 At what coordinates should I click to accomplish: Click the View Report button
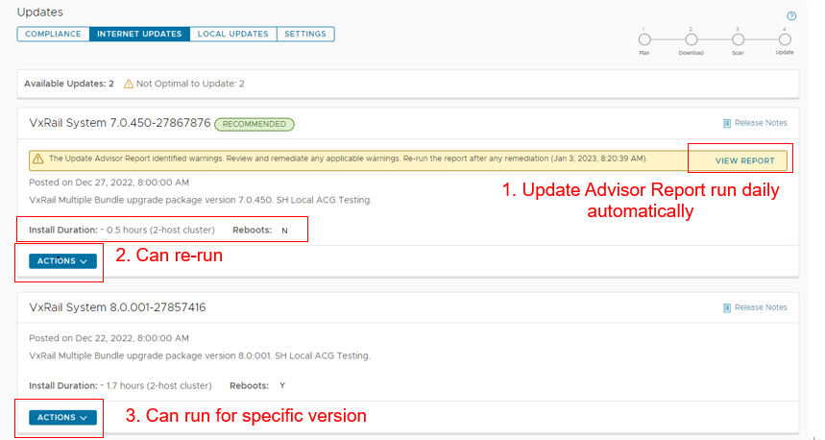(744, 160)
